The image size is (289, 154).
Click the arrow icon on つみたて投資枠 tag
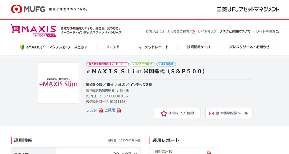(x=133, y=64)
